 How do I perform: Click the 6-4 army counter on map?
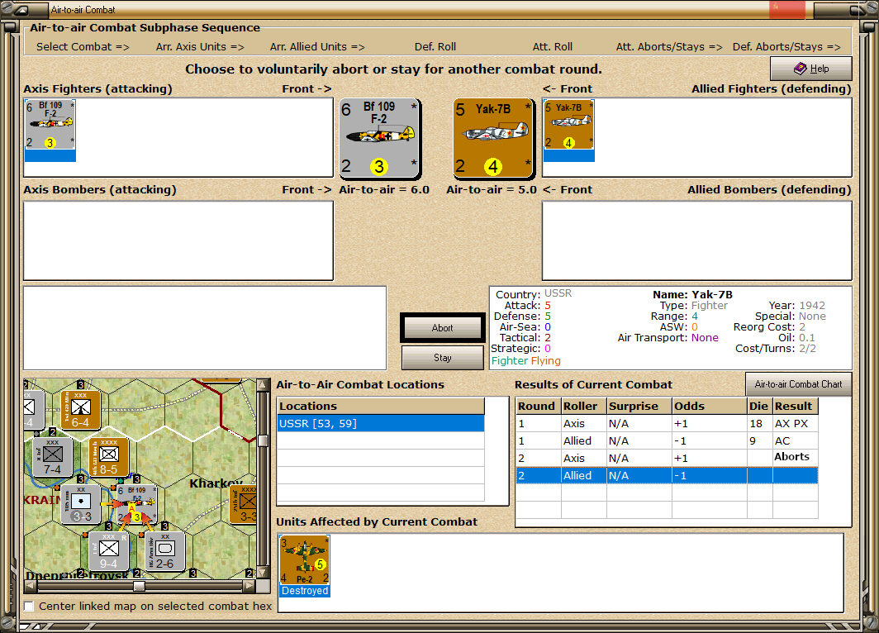pos(81,411)
